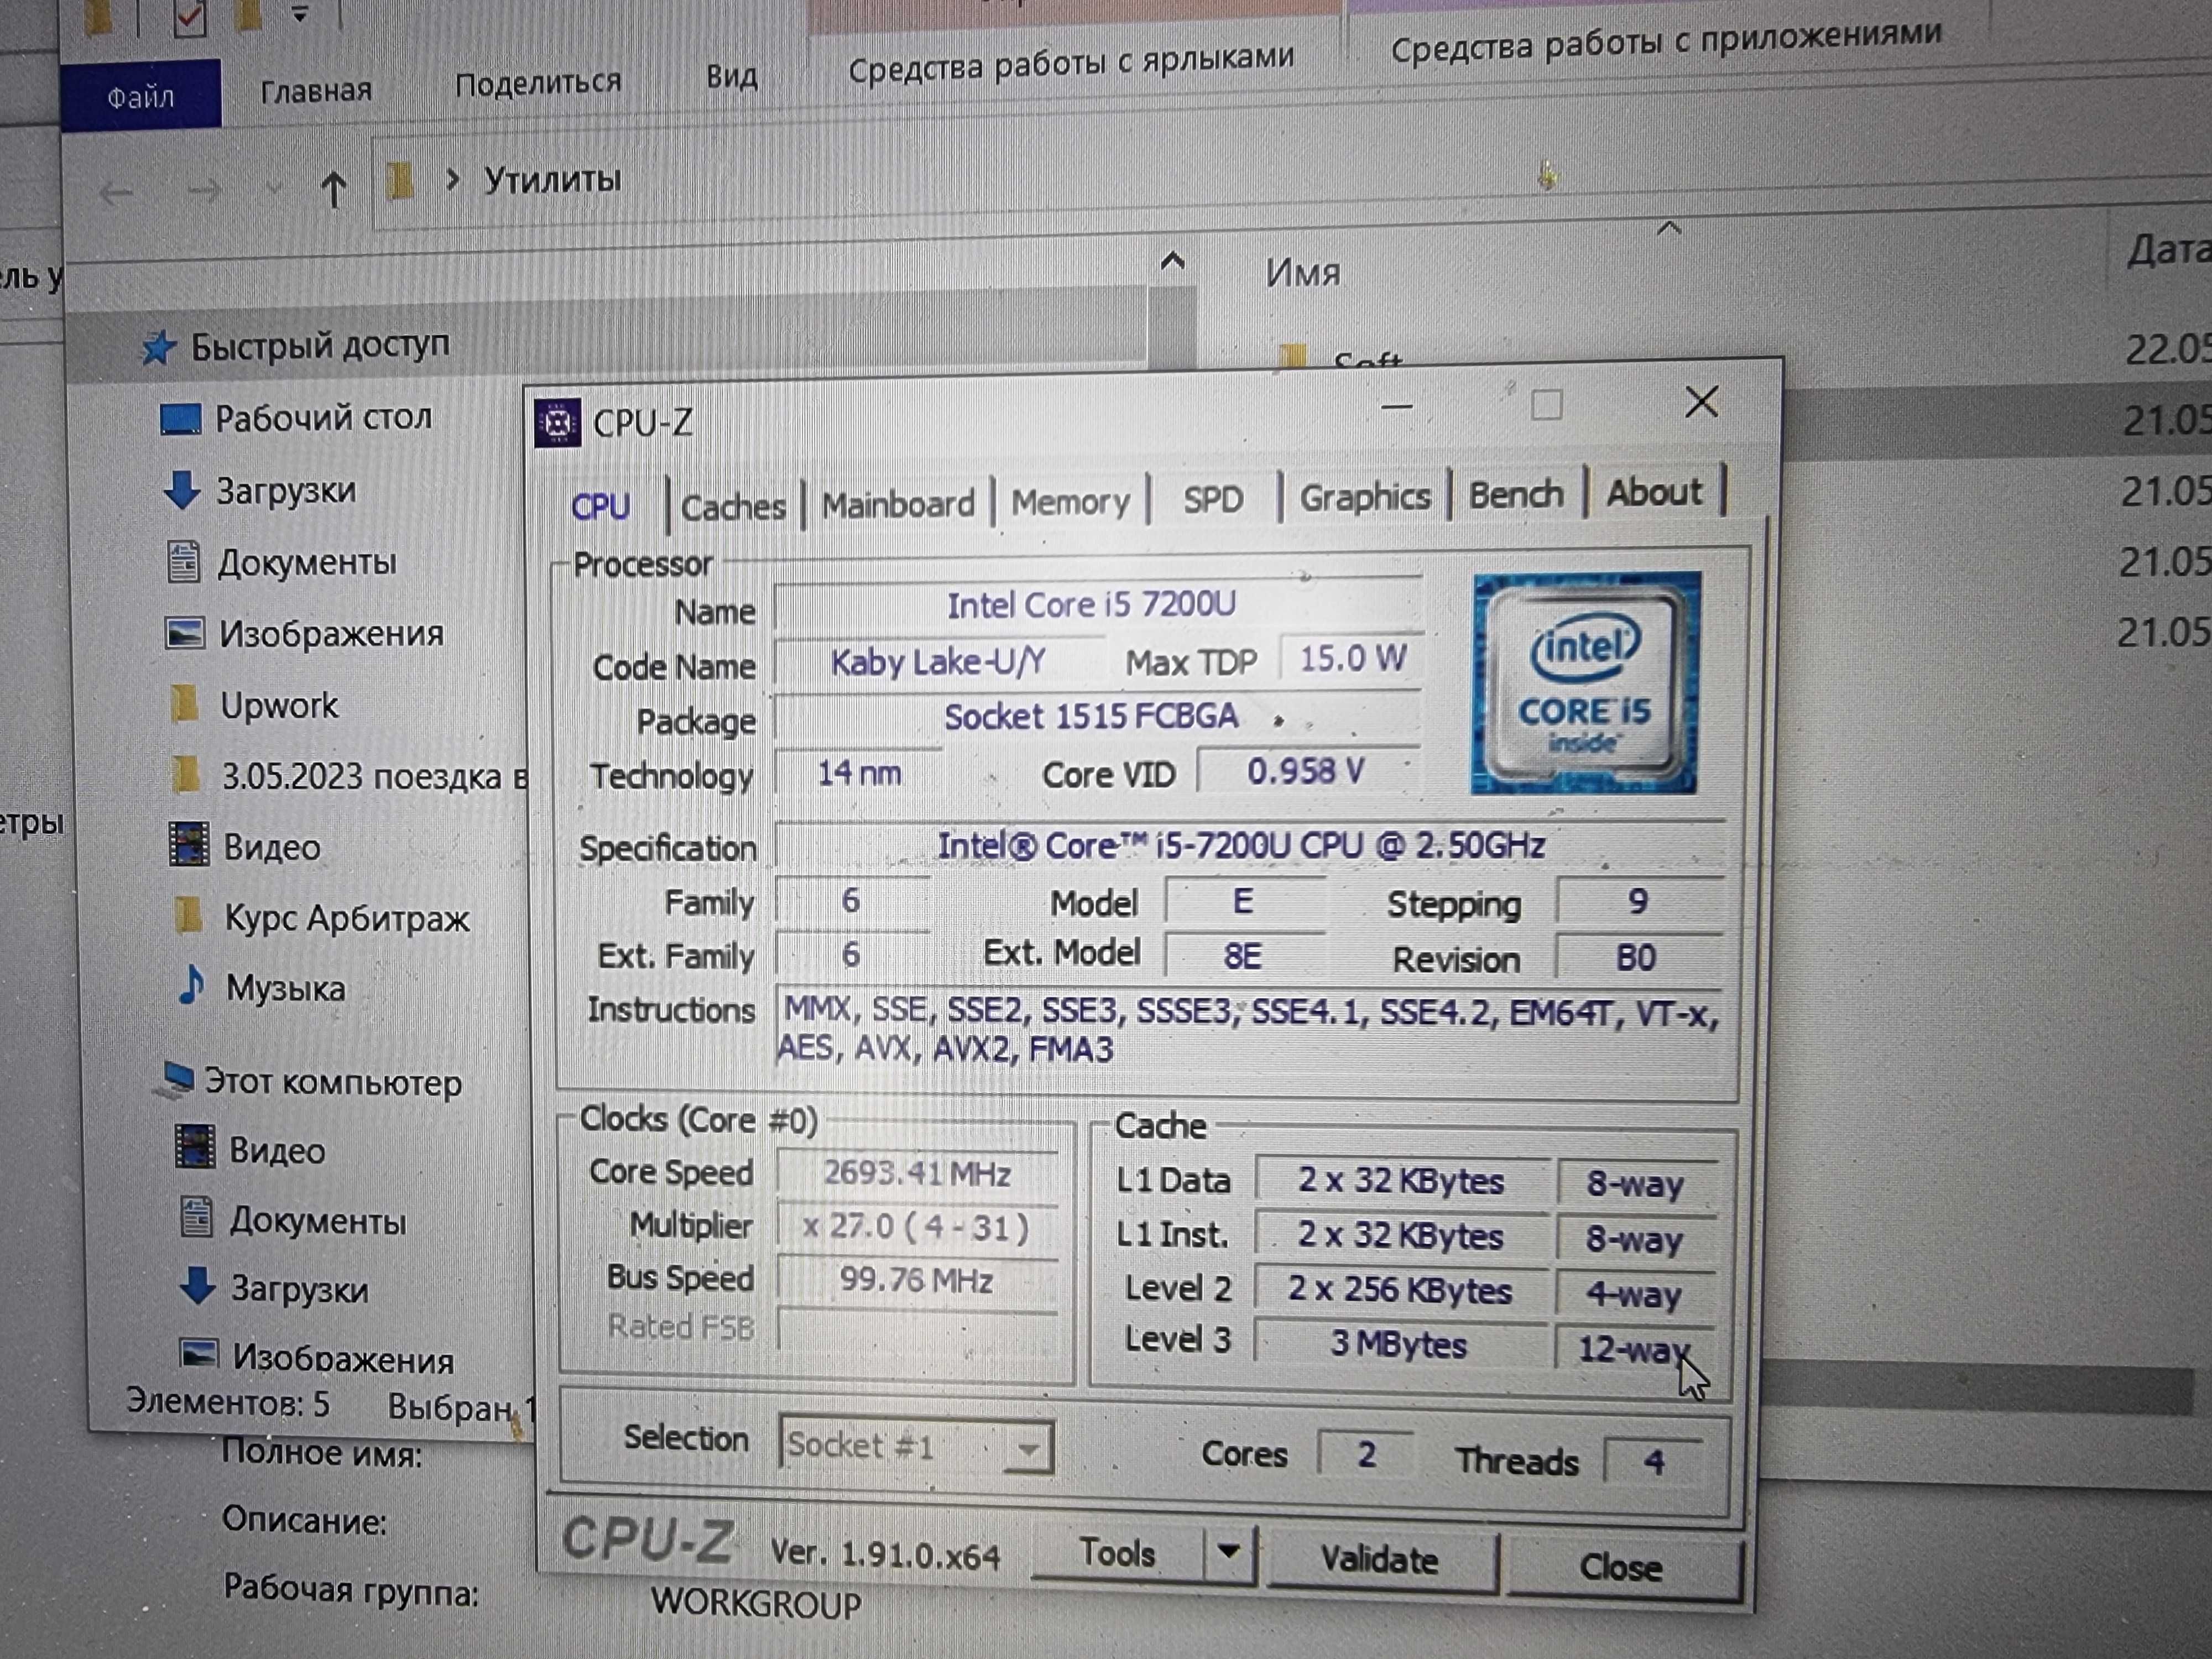Select the Core Speed value 2693.41 MHz
The width and height of the screenshot is (2212, 1659).
tap(917, 1173)
